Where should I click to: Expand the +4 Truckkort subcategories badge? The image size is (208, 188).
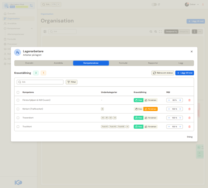127,127
